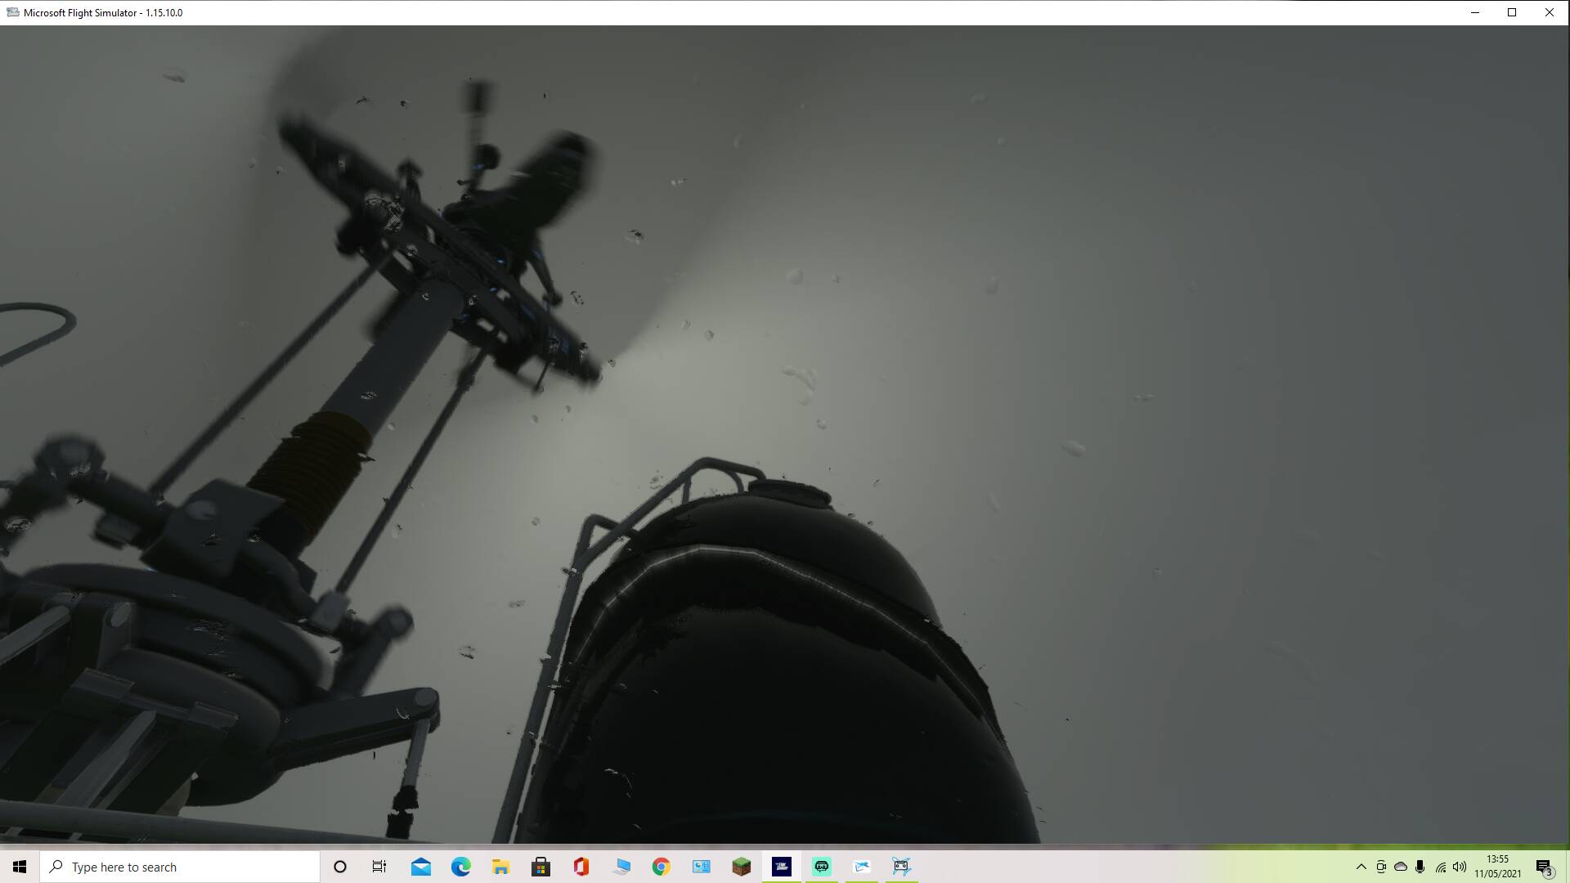Switch to the Flight Simulator taskbar icon

click(782, 867)
